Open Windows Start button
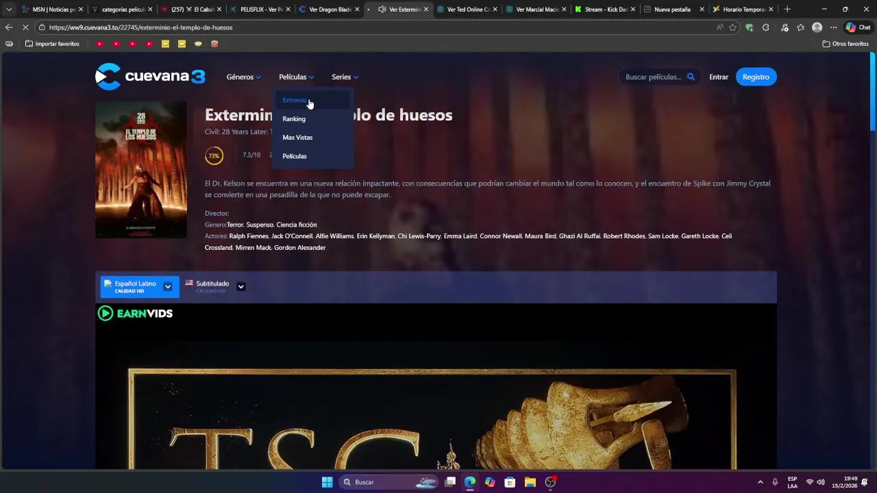The image size is (877, 493). [x=327, y=482]
